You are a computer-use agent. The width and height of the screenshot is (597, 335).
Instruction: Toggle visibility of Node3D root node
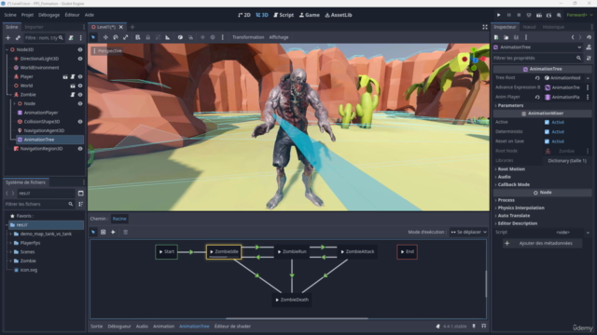[x=80, y=49]
